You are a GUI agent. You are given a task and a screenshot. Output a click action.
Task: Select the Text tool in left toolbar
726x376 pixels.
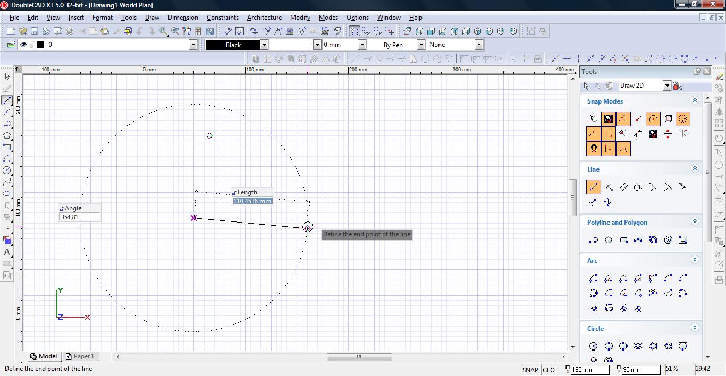click(7, 252)
